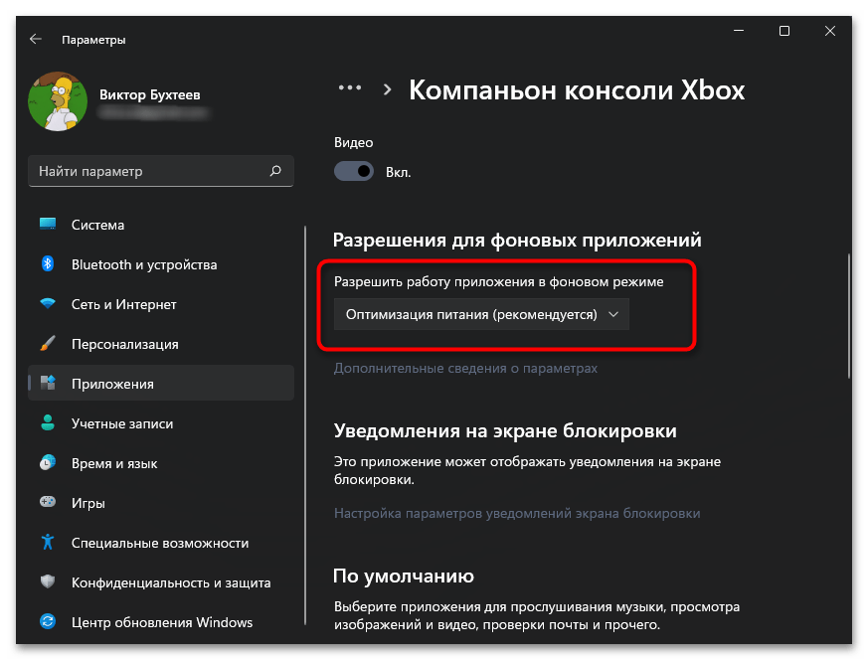This screenshot has width=868, height=660.
Task: Click the user profile avatar picture
Action: click(x=58, y=102)
